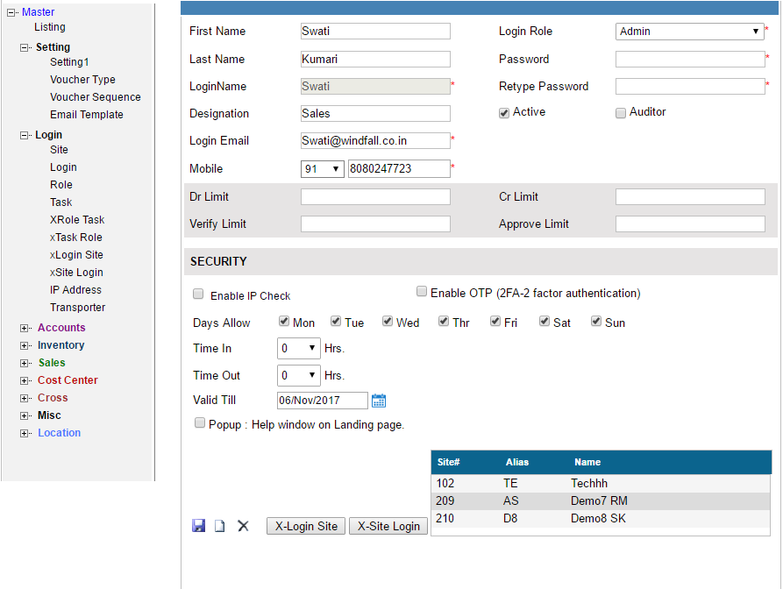Viewport: 783px width, 589px height.
Task: Toggle the Wed day checkbox
Action: tap(388, 321)
